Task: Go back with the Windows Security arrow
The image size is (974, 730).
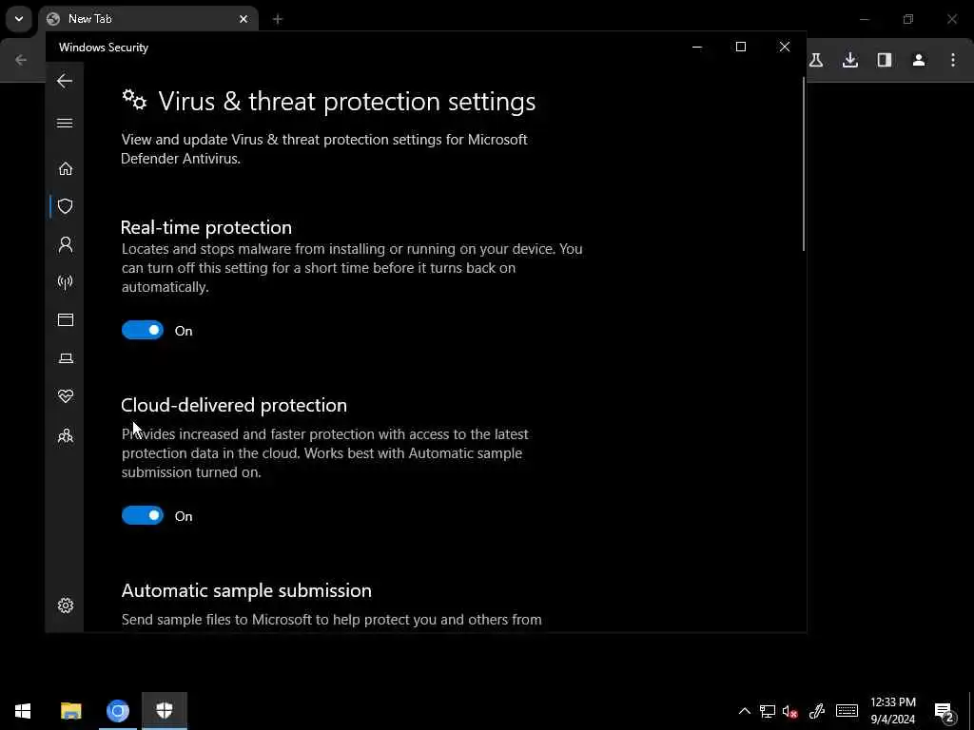Action: click(x=65, y=81)
